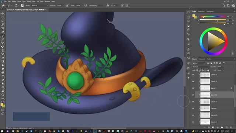
Task: Hide Layer 9 with its eye icon
Action: coord(193,88)
